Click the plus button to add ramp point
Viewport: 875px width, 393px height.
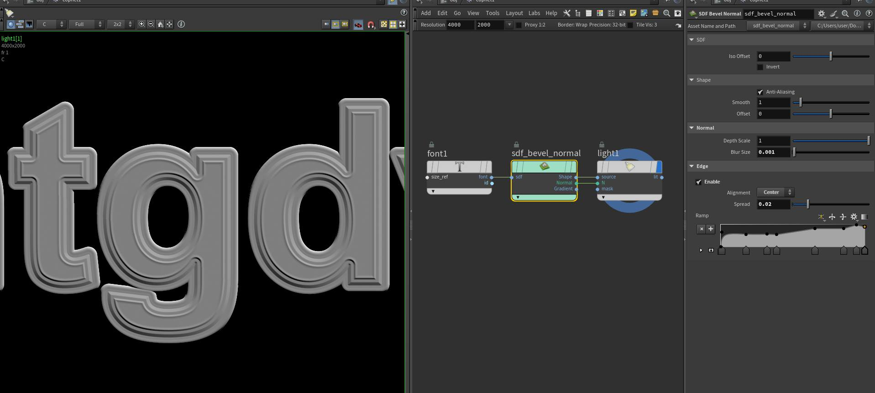pos(711,229)
